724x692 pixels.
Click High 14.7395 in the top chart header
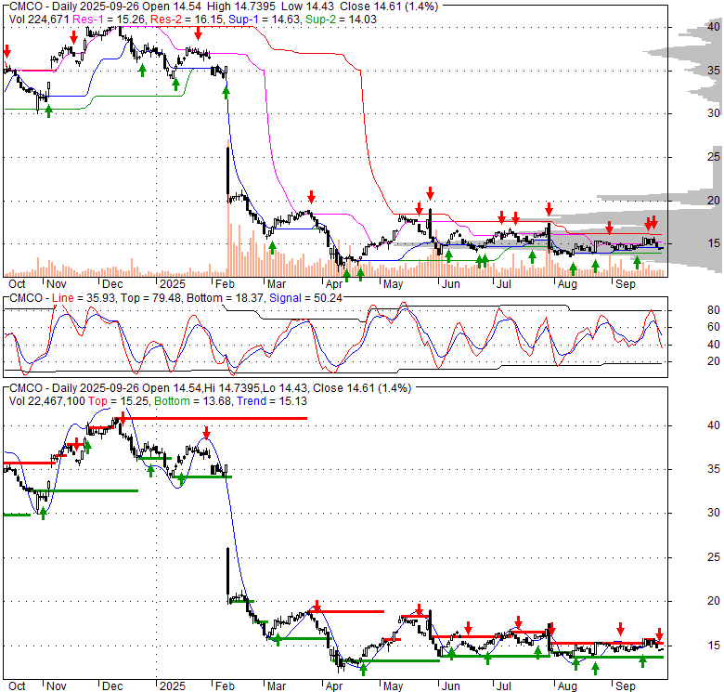241,7
